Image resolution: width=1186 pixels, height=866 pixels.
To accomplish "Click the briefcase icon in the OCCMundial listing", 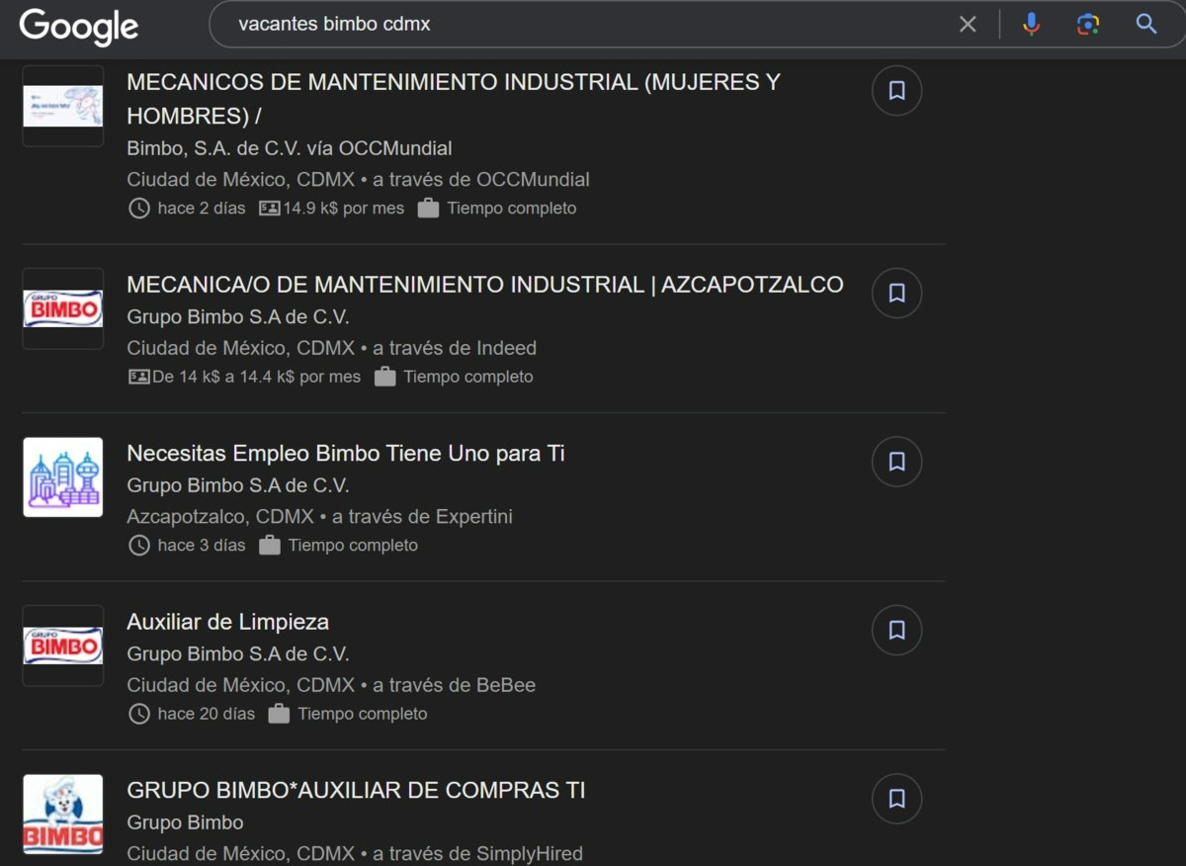I will 428,209.
